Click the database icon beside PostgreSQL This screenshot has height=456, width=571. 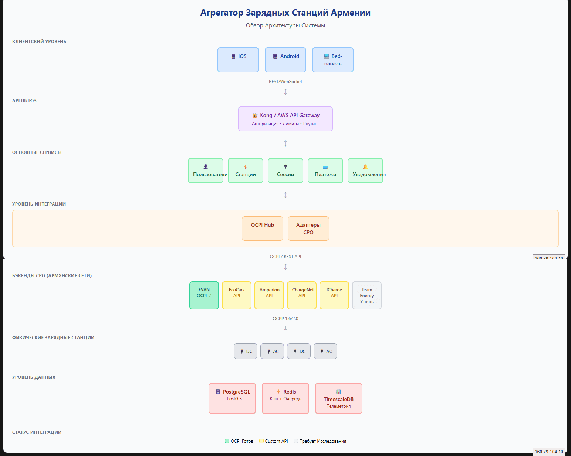click(218, 392)
